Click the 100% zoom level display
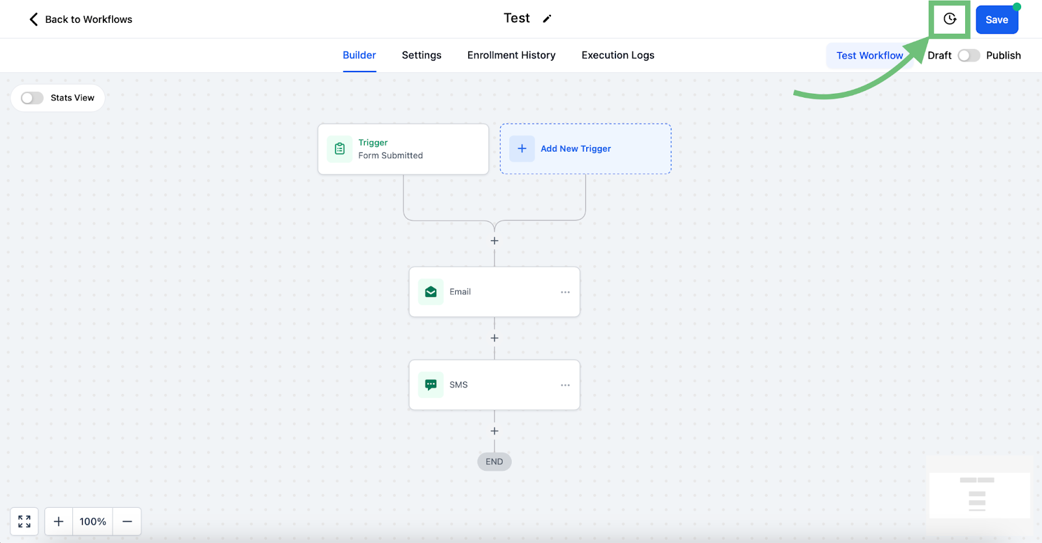This screenshot has width=1042, height=543. pyautogui.click(x=92, y=522)
